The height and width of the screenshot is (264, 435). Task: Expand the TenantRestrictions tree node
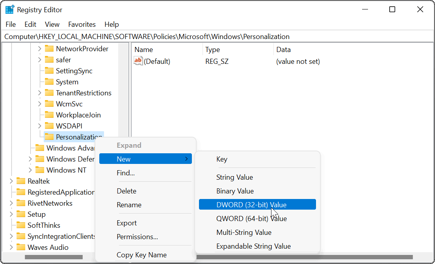pyautogui.click(x=39, y=93)
